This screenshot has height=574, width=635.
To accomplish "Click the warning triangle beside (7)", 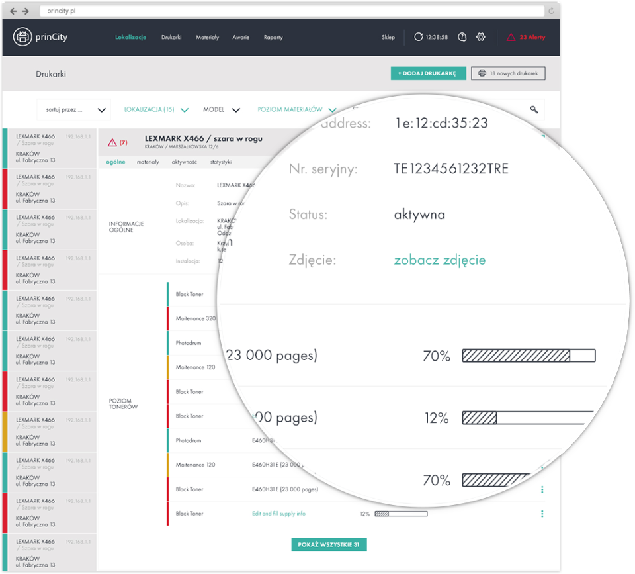I will click(x=112, y=142).
